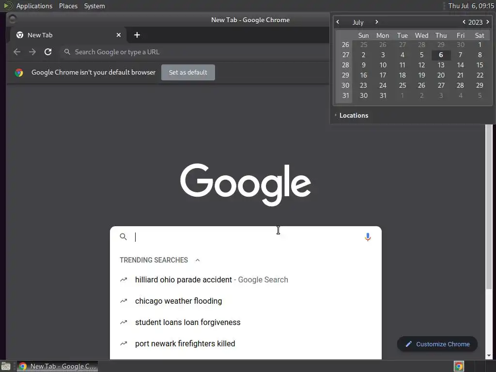496x372 pixels.
Task: Click the Chrome favicon on the New Tab tab
Action: point(19,35)
